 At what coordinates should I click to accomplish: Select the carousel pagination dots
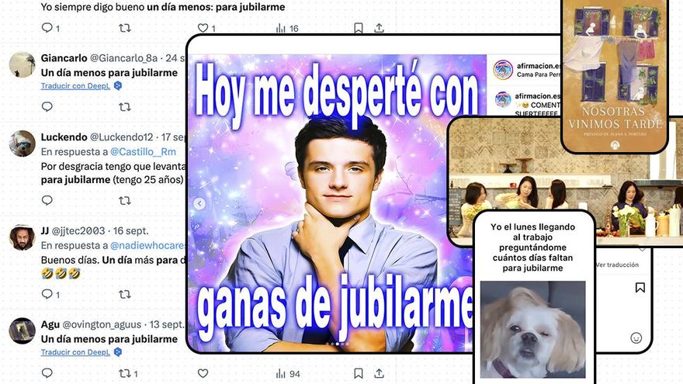(338, 344)
